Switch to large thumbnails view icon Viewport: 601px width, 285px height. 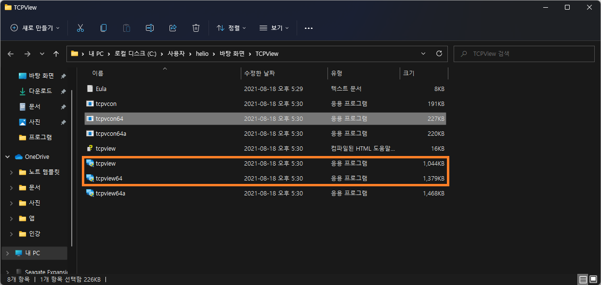[593, 279]
